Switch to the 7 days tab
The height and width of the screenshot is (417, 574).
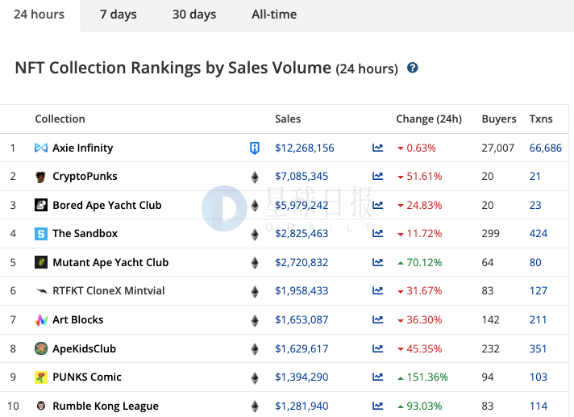coord(119,15)
